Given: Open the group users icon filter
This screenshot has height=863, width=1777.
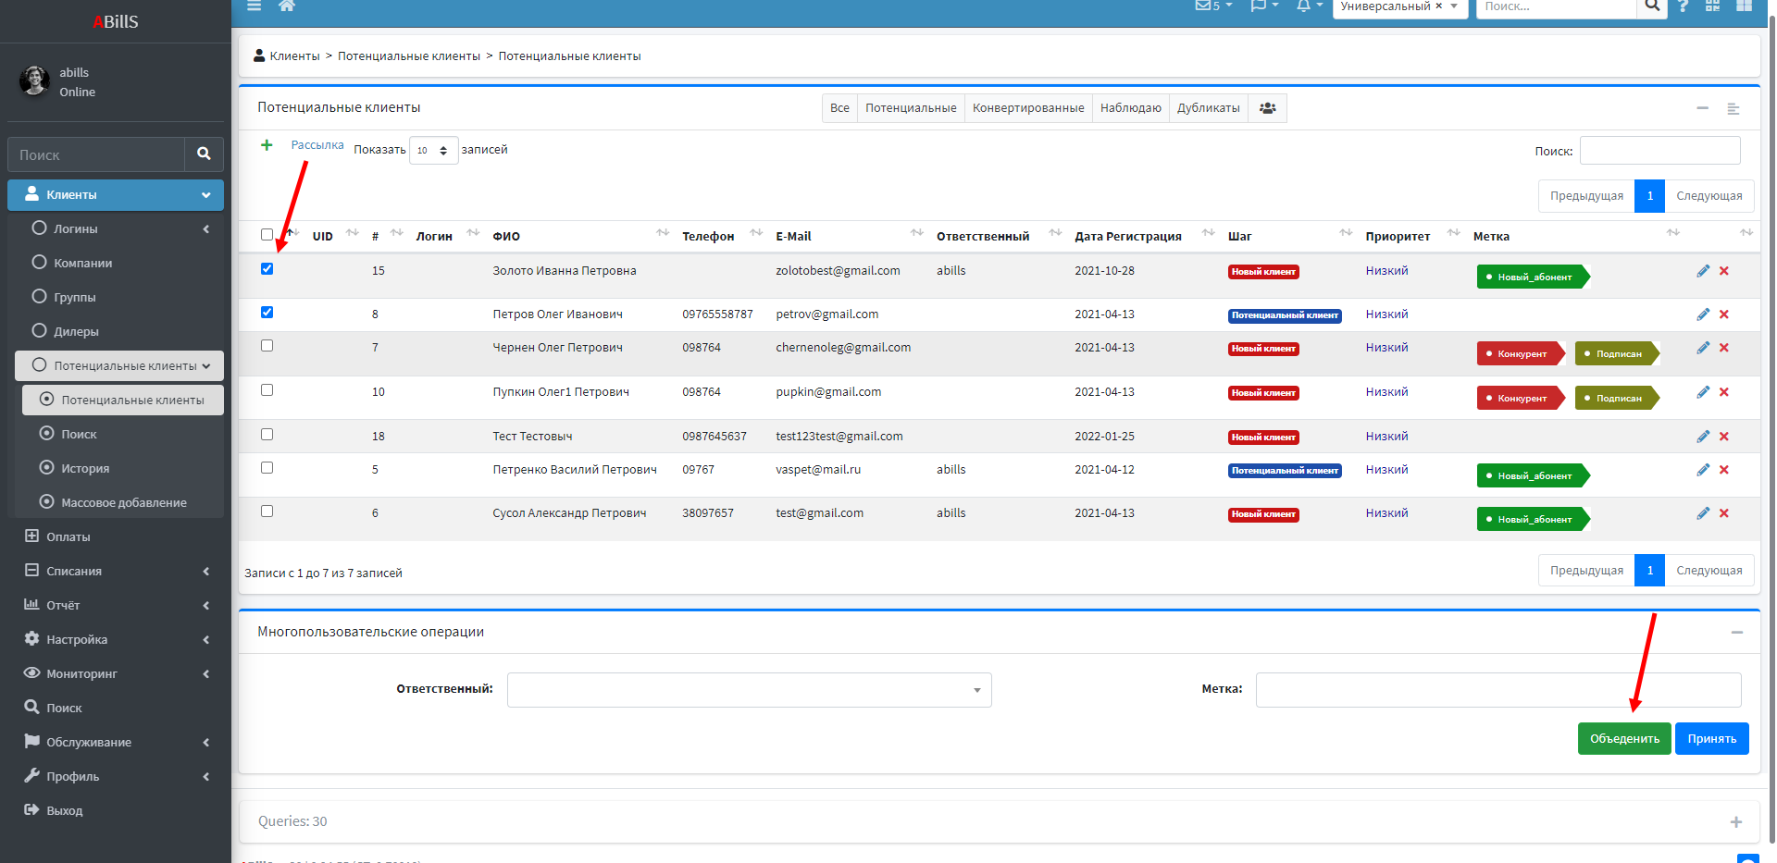Looking at the screenshot, I should click(x=1267, y=108).
